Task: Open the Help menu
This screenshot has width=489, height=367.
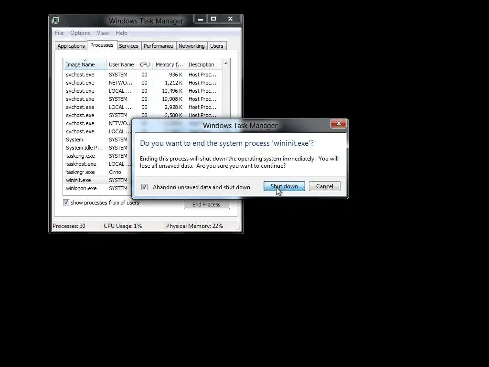Action: click(x=121, y=33)
